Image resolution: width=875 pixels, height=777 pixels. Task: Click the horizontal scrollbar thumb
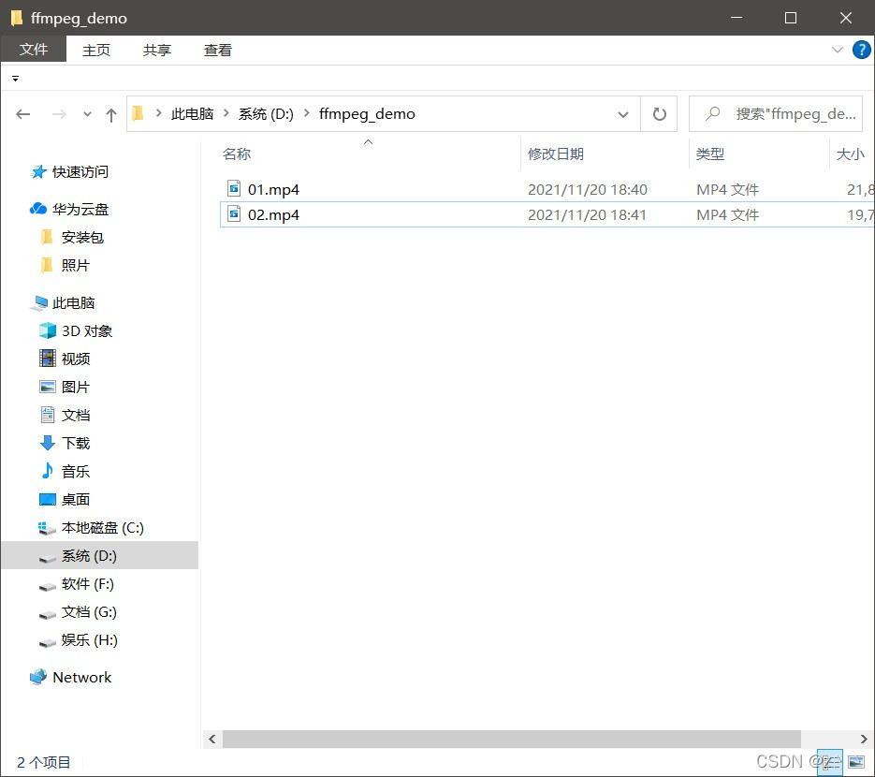512,739
